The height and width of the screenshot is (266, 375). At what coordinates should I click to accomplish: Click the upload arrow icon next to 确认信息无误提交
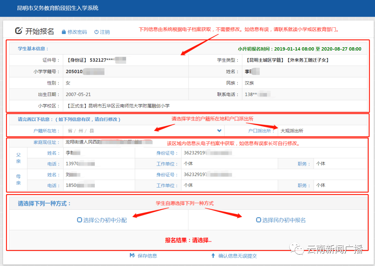click(x=213, y=256)
